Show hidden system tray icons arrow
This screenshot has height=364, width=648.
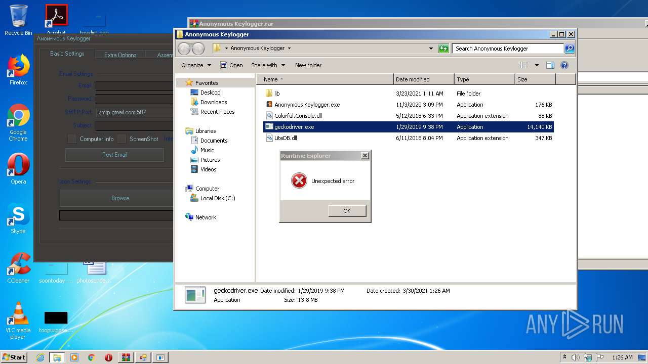tap(564, 357)
